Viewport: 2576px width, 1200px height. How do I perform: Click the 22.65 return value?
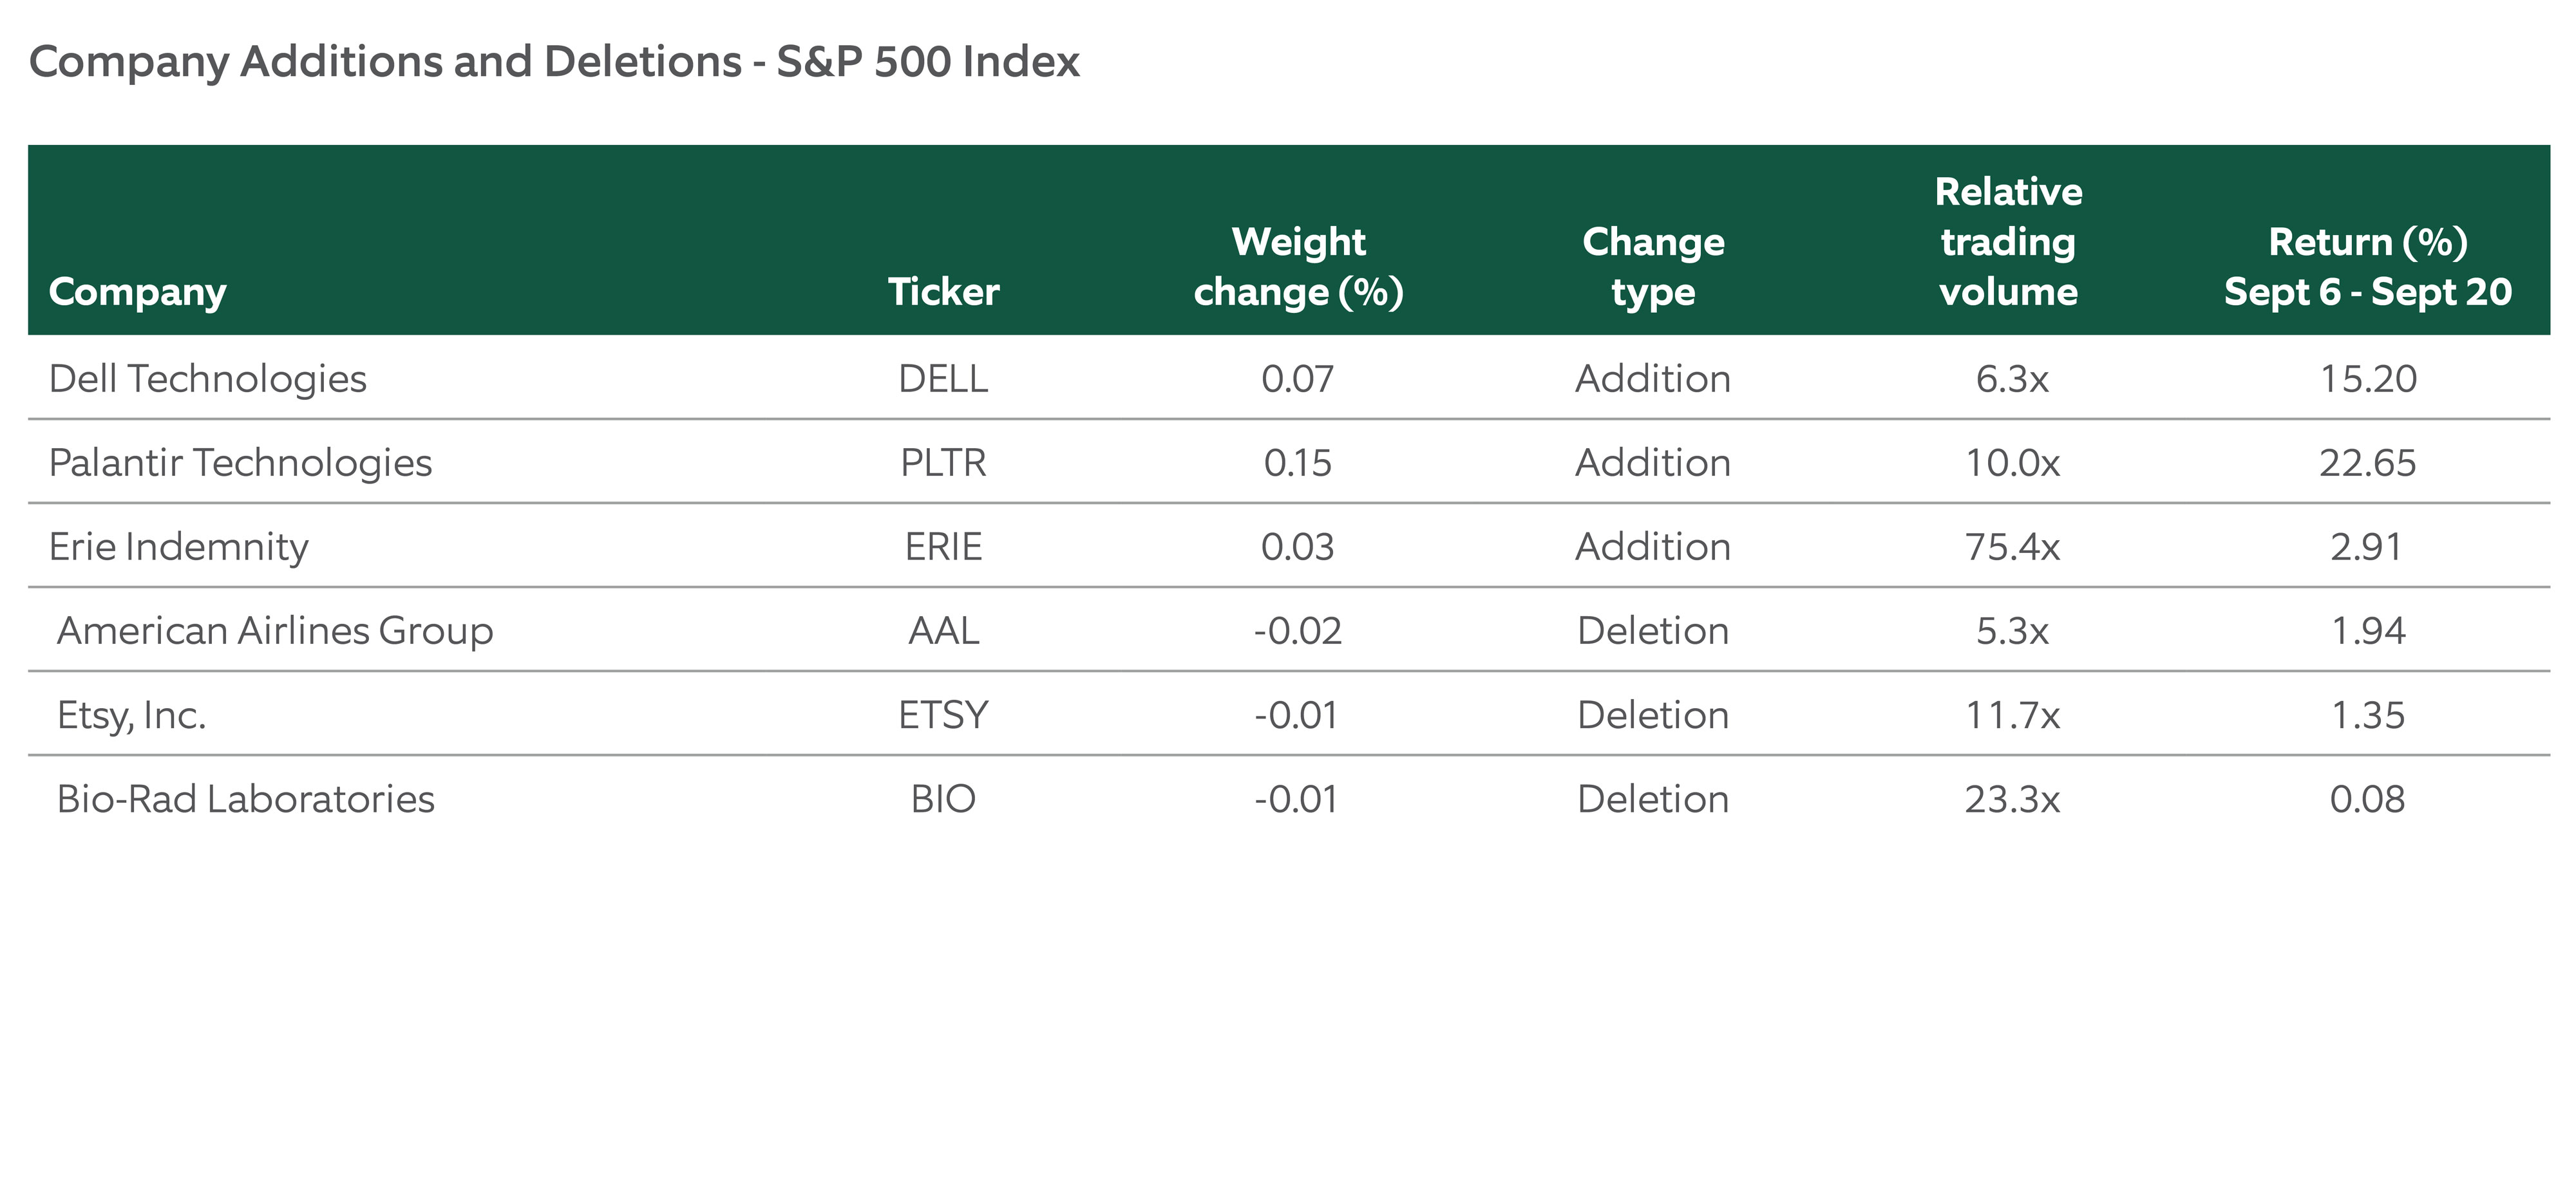(2367, 463)
